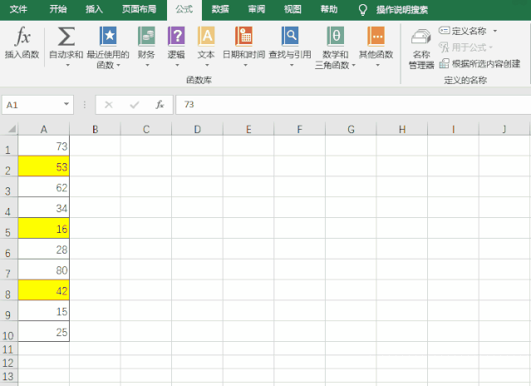Expand the AutoSum dropdown arrow
The height and width of the screenshot is (386, 531).
pyautogui.click(x=67, y=65)
